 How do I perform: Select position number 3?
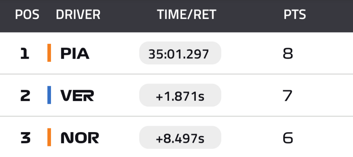tap(25, 138)
